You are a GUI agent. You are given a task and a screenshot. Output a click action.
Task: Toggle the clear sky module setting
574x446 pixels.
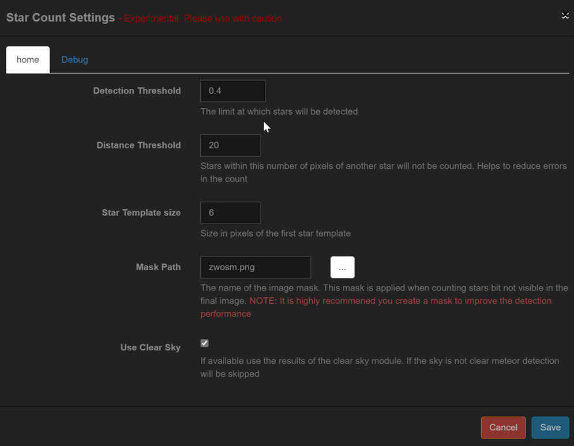tap(204, 343)
